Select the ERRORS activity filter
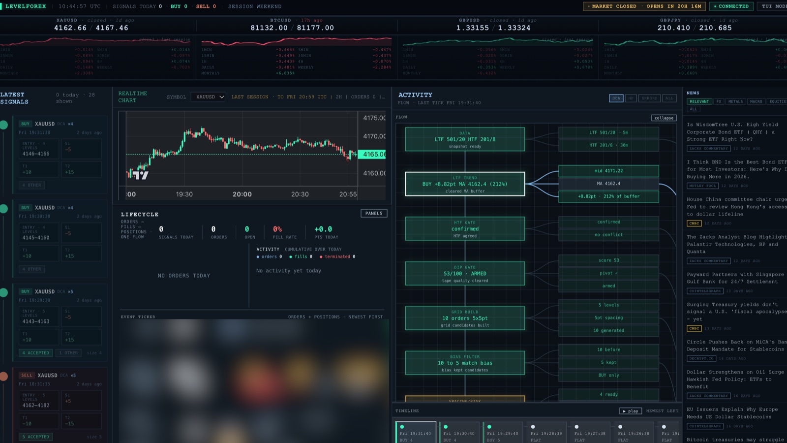Screen dimensions: 787x443 coord(649,98)
